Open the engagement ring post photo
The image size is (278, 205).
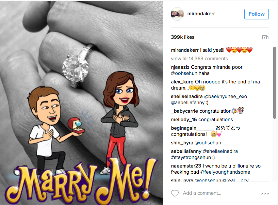81,102
